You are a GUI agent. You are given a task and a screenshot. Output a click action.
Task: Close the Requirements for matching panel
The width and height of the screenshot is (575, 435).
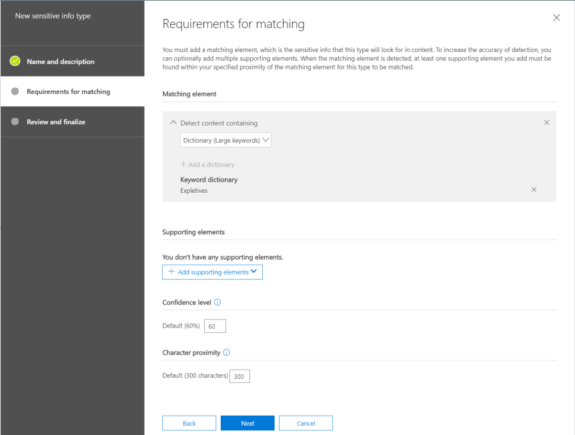click(556, 17)
